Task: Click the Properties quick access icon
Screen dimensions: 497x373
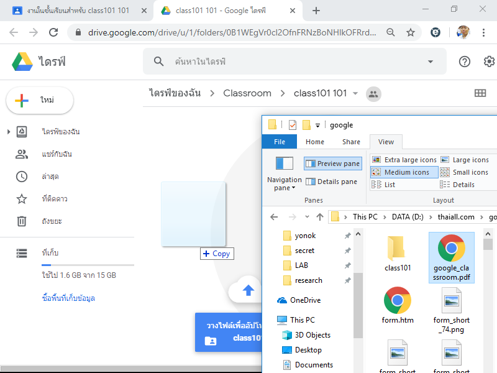Action: [x=293, y=125]
